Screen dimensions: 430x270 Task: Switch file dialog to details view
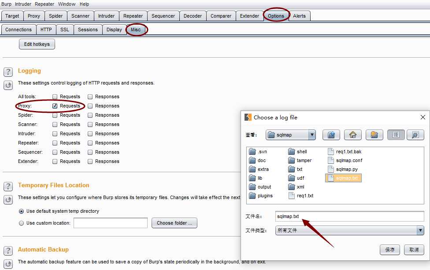click(415, 135)
